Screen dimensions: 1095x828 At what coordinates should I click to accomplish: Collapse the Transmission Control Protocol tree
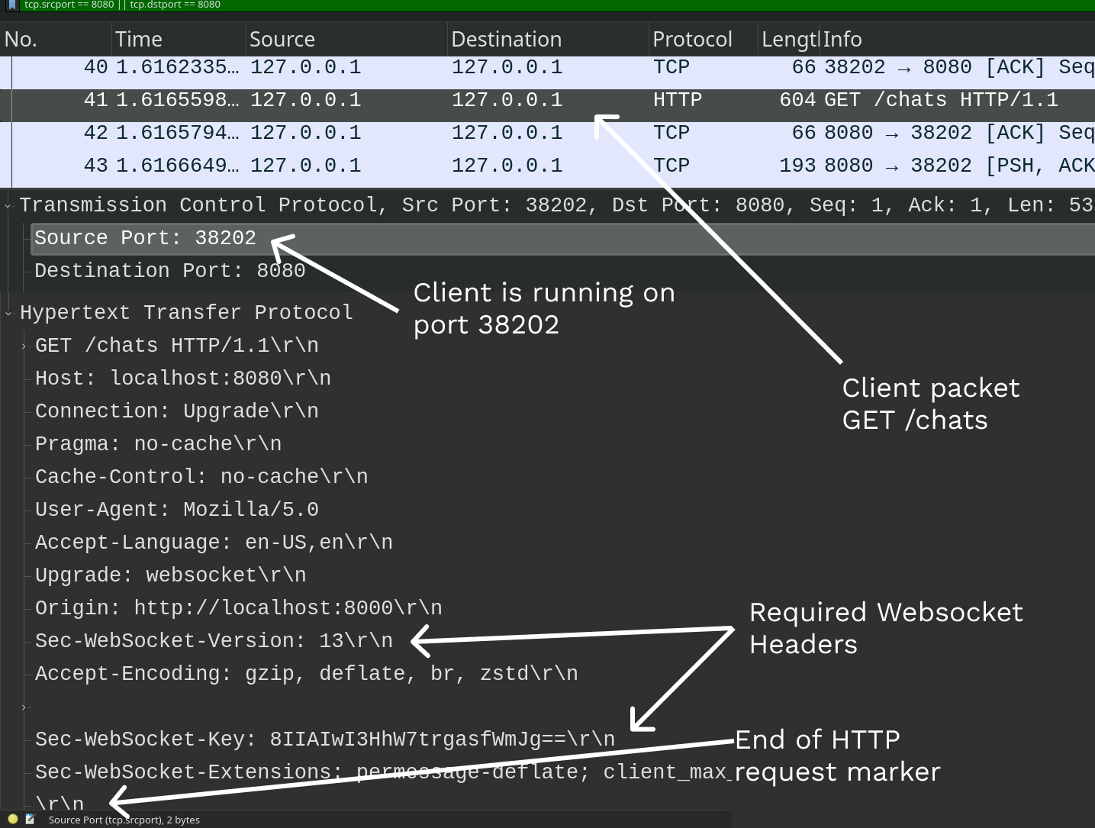coord(8,205)
